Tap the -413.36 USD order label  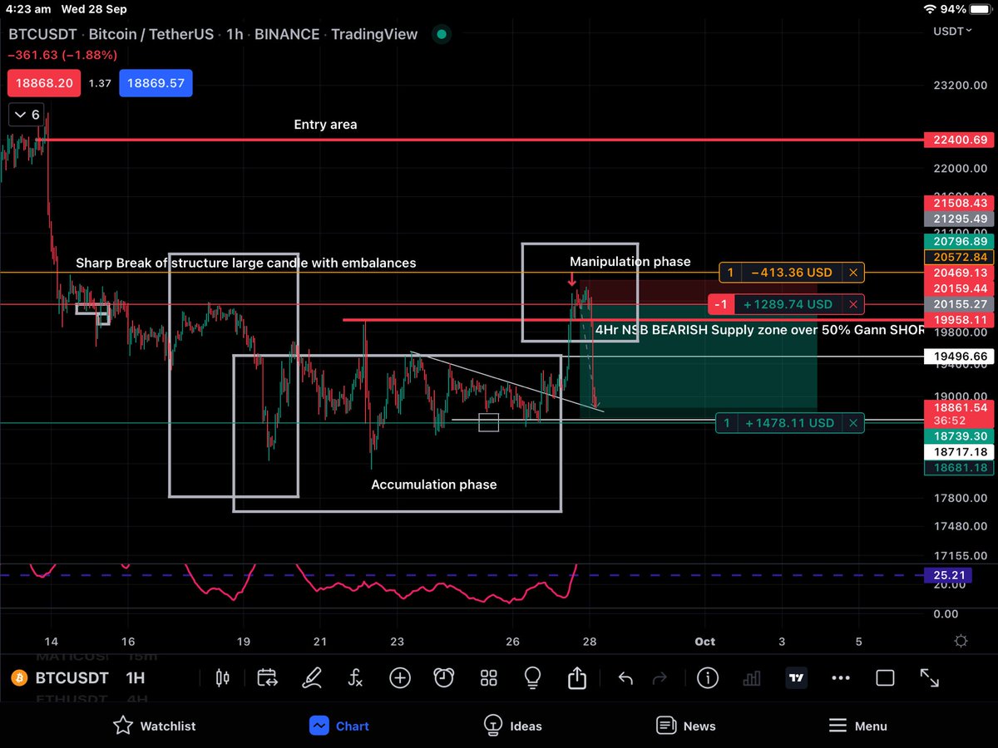click(793, 273)
